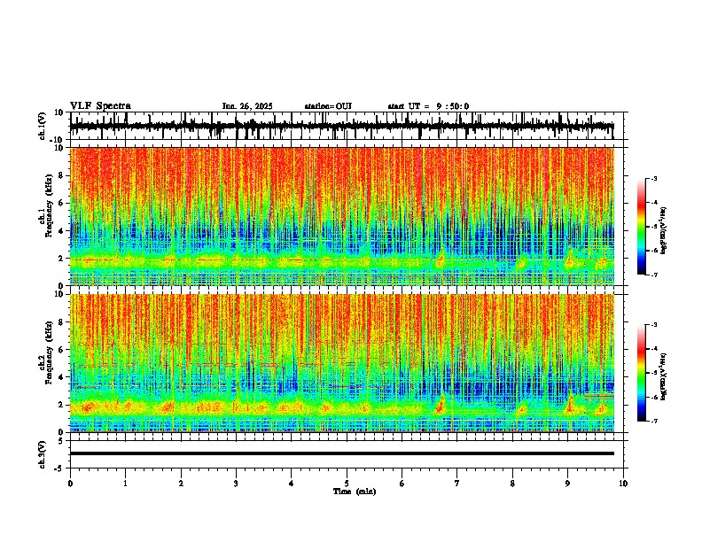Click the date text 'Jan. 26, 2025'
Screen dimensions: 702x542
247,106
